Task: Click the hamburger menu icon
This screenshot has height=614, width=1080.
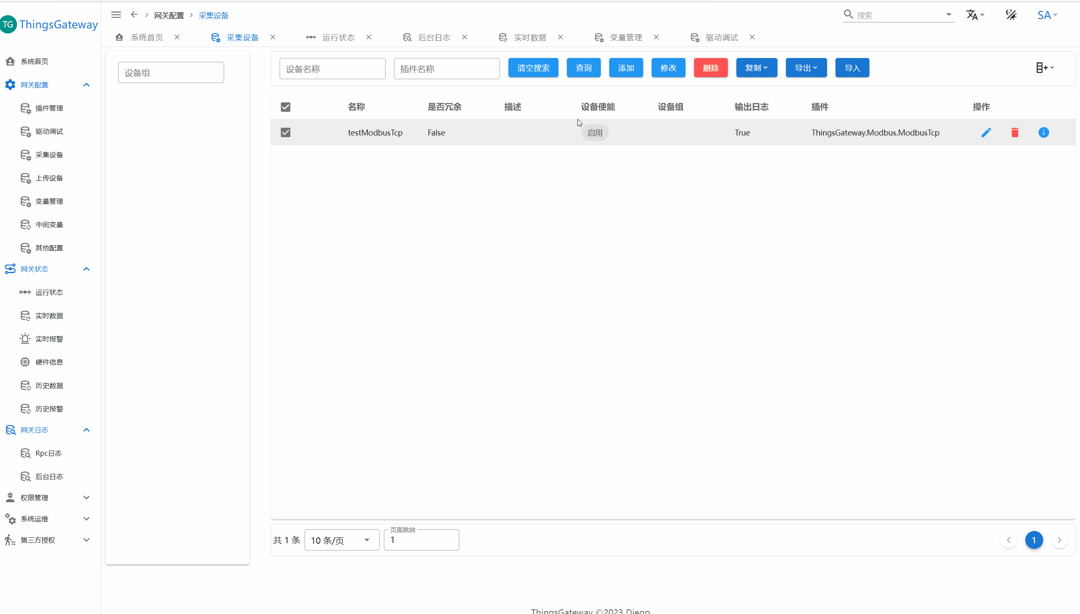Action: pos(116,15)
